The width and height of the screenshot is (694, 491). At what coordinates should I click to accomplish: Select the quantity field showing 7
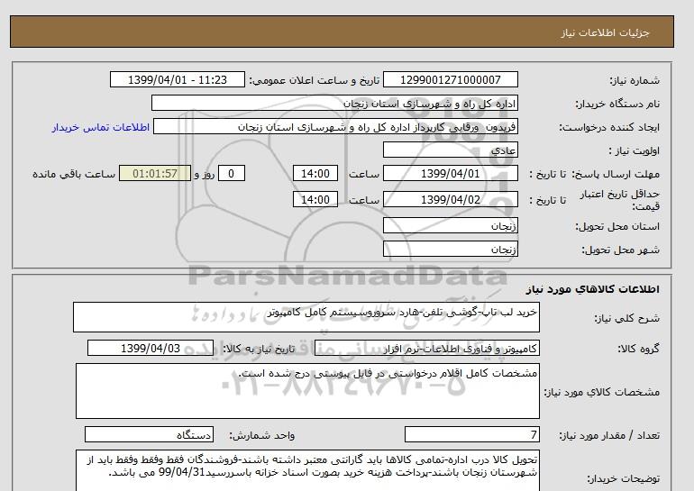[x=472, y=435]
